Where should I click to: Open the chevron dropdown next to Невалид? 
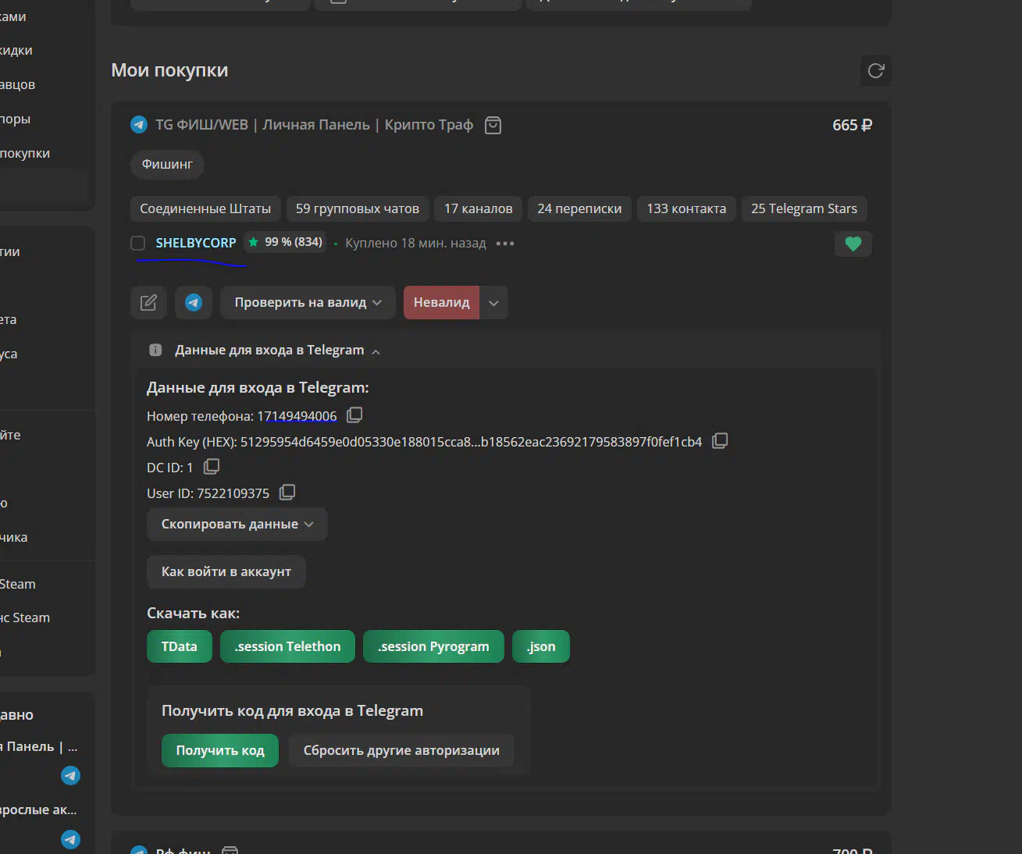point(493,302)
